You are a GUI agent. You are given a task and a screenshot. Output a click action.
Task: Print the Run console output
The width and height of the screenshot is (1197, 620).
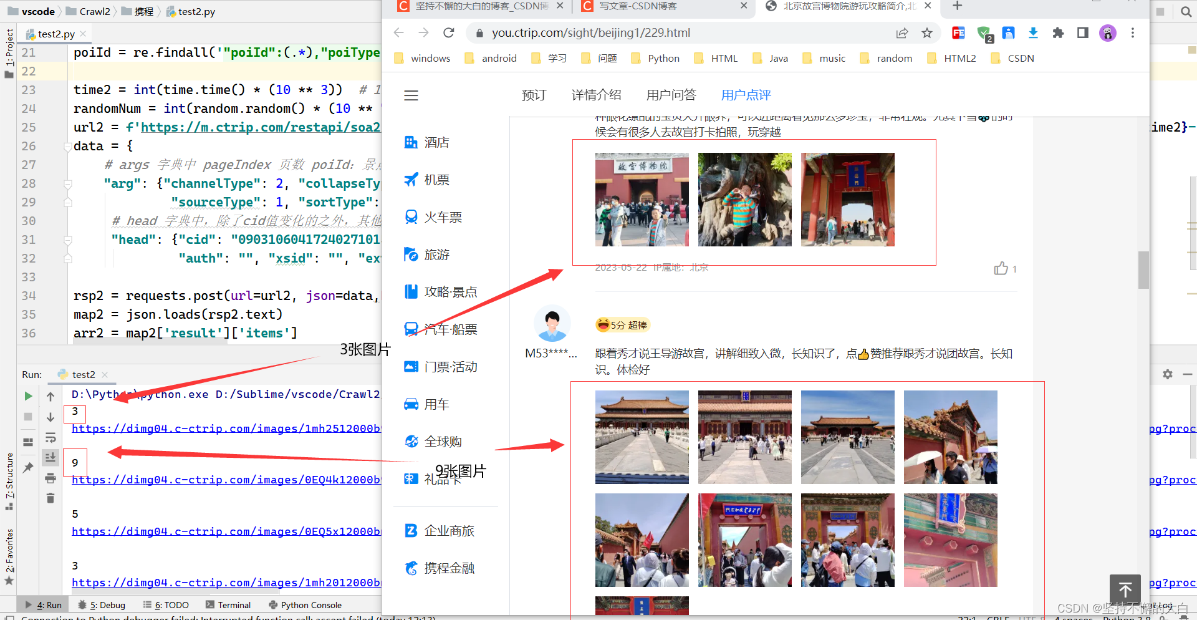pos(50,478)
